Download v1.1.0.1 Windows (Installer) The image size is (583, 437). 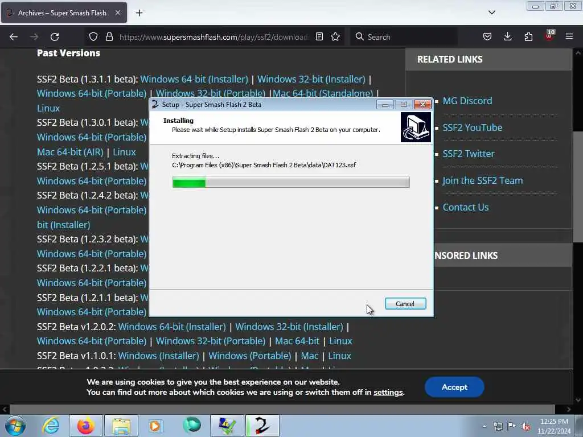(x=159, y=356)
